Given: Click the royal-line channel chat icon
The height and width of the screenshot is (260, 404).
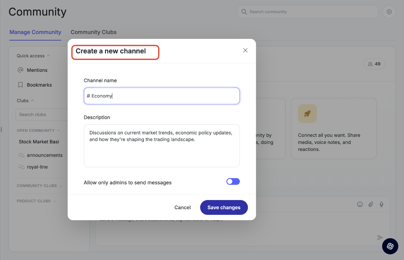Looking at the screenshot, I should (21, 167).
